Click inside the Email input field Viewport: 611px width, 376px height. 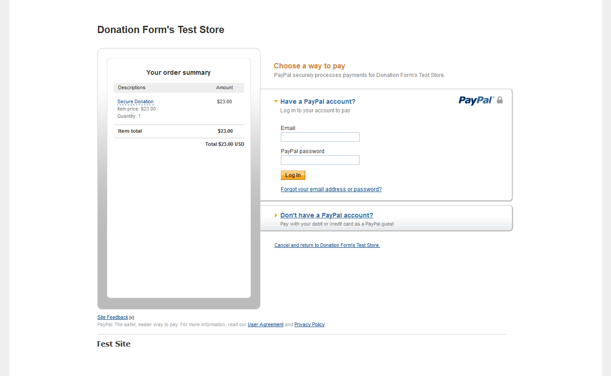[320, 137]
